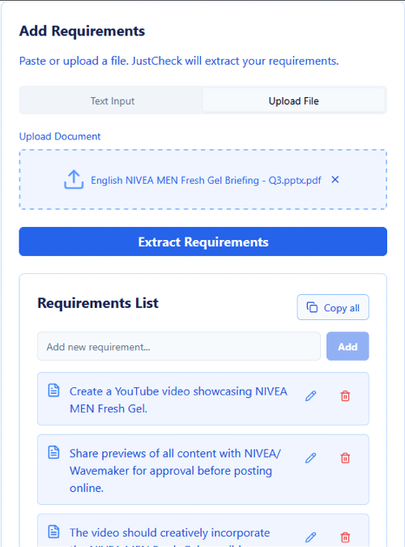Remove the uploaded NIVEA MEN Briefing PDF file
This screenshot has height=547, width=405.
335,180
